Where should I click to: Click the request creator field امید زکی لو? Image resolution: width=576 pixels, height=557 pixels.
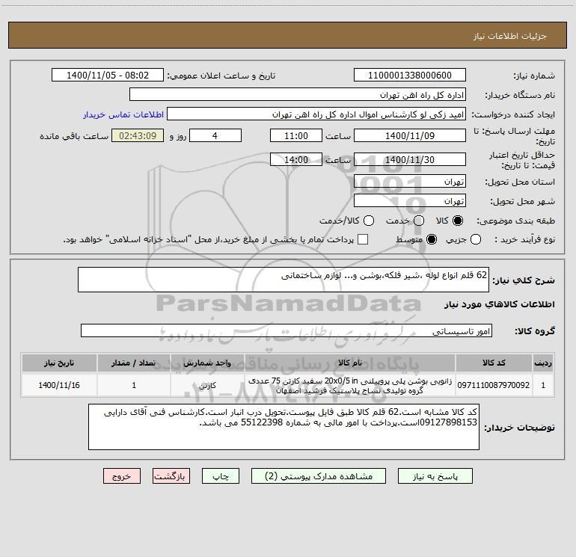click(316, 114)
